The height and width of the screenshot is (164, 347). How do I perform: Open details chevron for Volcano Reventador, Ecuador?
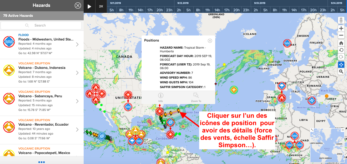coord(77,130)
